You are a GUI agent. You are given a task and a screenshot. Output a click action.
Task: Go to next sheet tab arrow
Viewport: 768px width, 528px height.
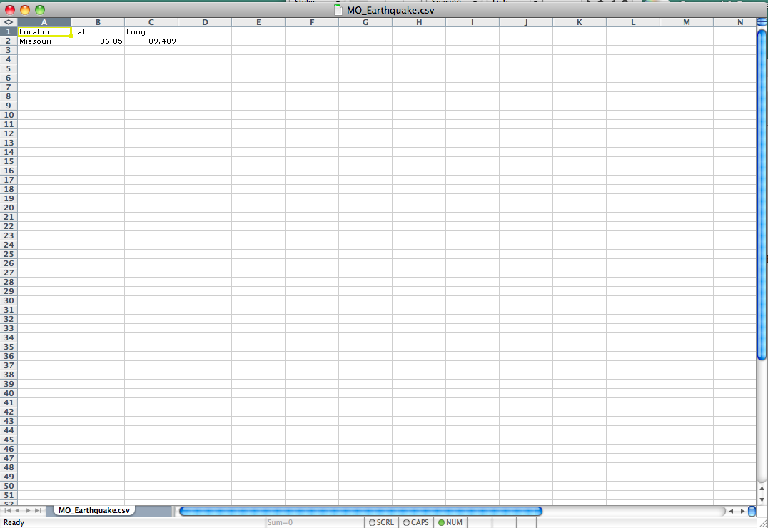click(29, 511)
